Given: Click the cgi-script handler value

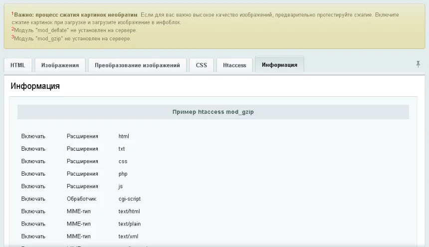Looking at the screenshot, I should pos(130,199).
